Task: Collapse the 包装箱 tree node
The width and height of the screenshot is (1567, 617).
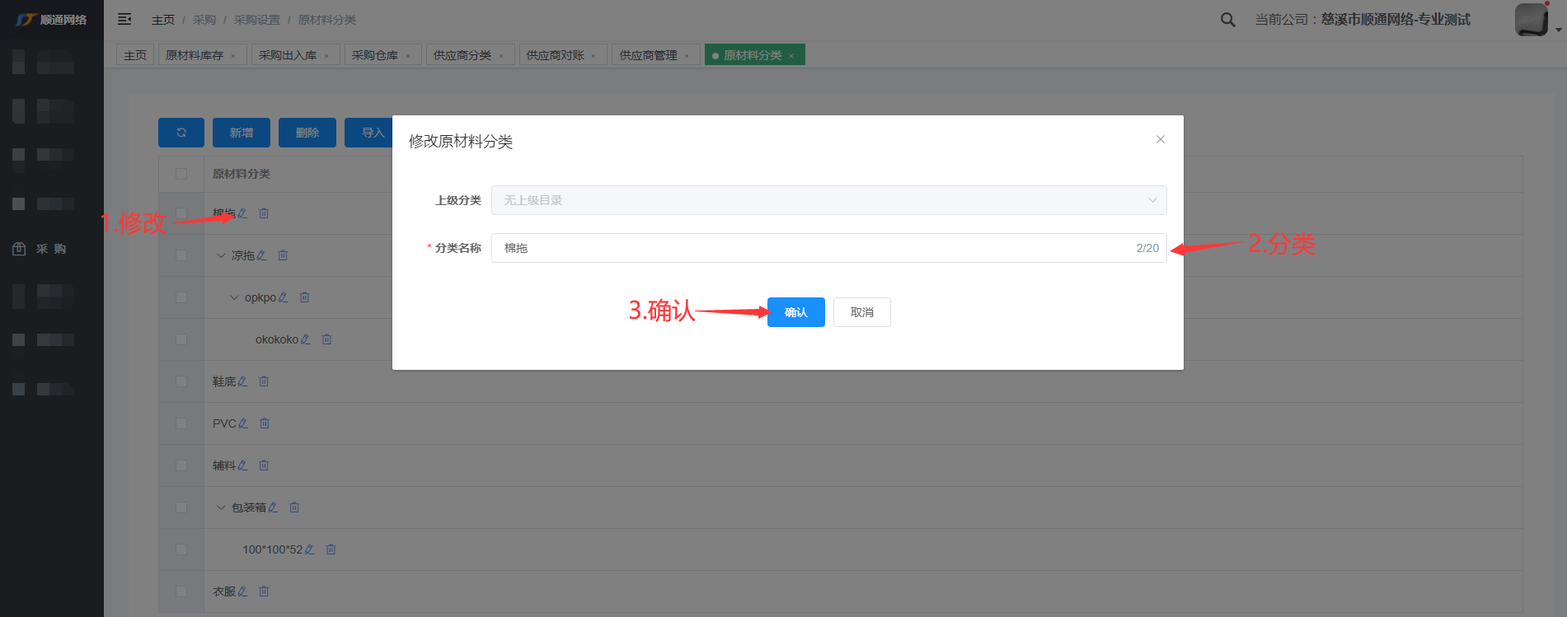Action: coord(221,507)
